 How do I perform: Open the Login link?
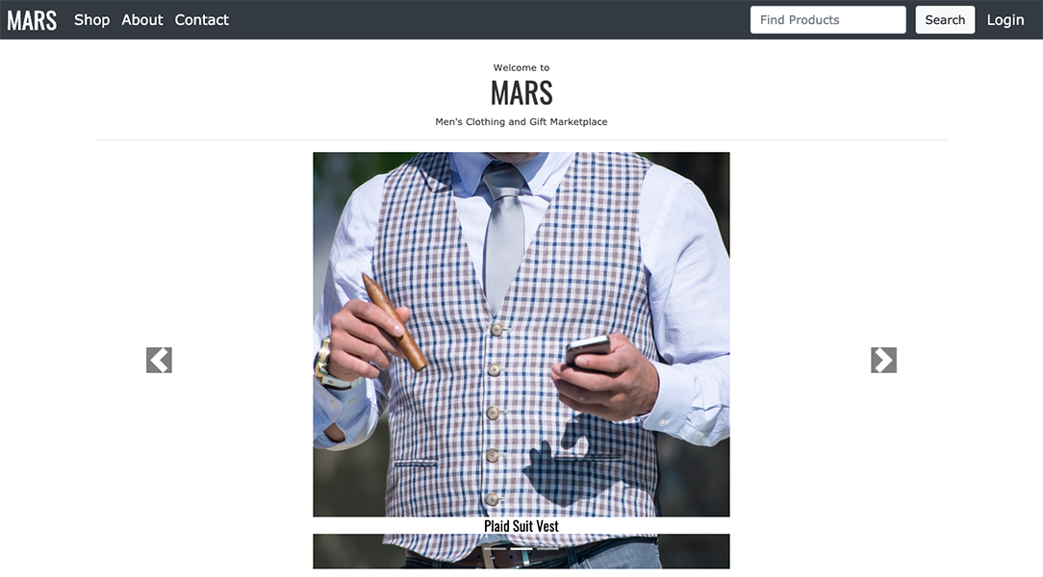pyautogui.click(x=1005, y=20)
